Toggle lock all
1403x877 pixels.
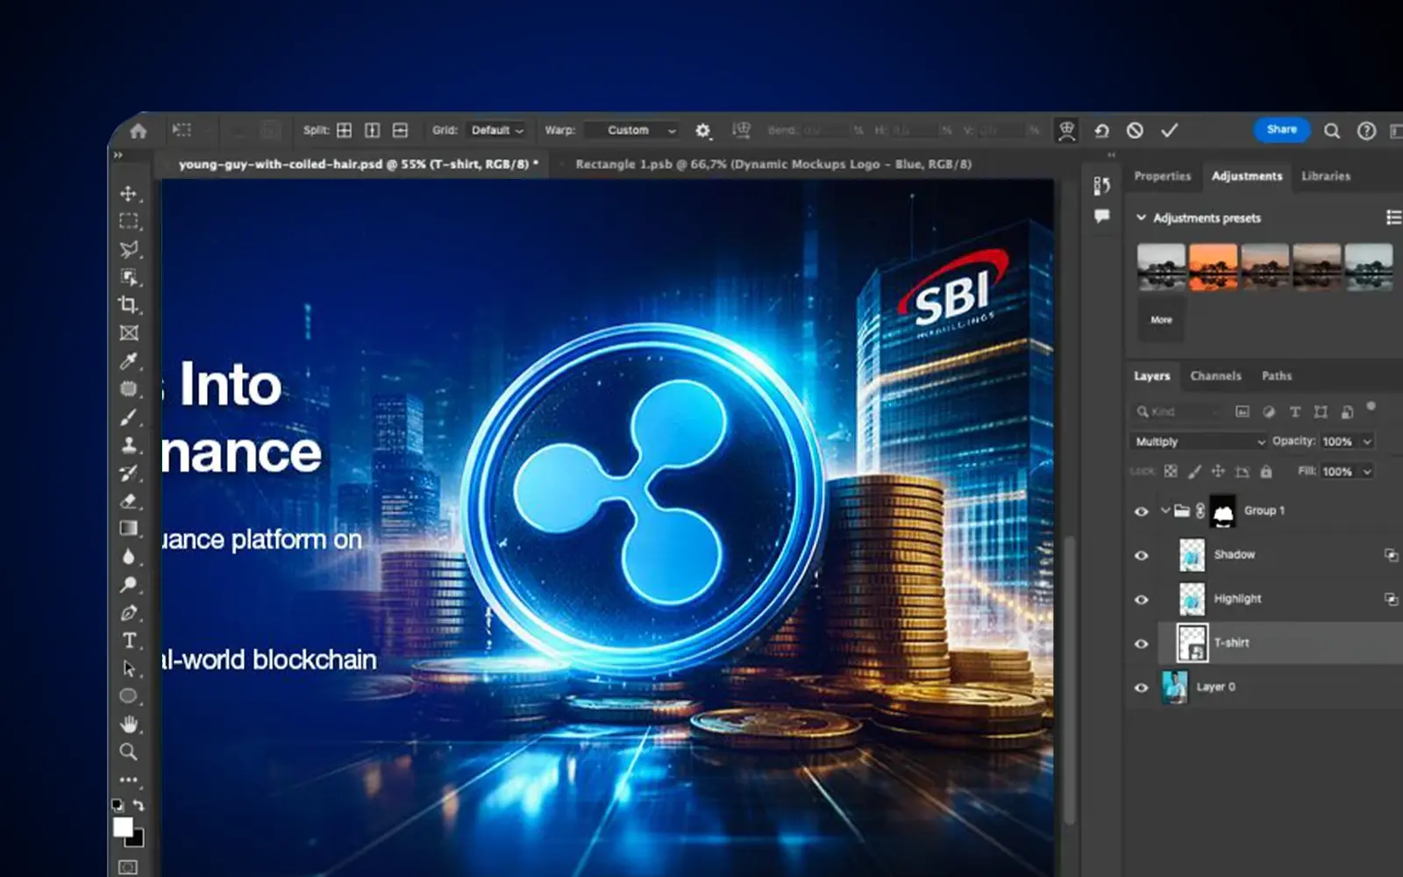pyautogui.click(x=1265, y=471)
